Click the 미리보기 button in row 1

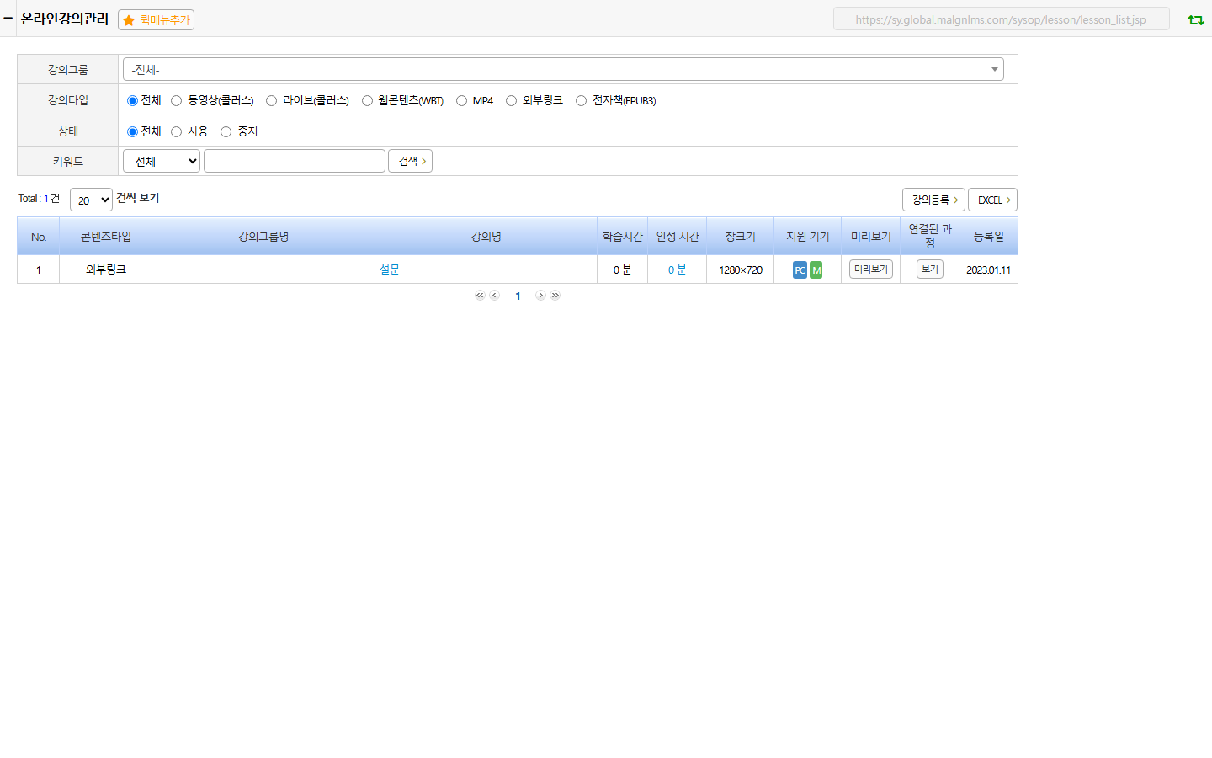[871, 269]
